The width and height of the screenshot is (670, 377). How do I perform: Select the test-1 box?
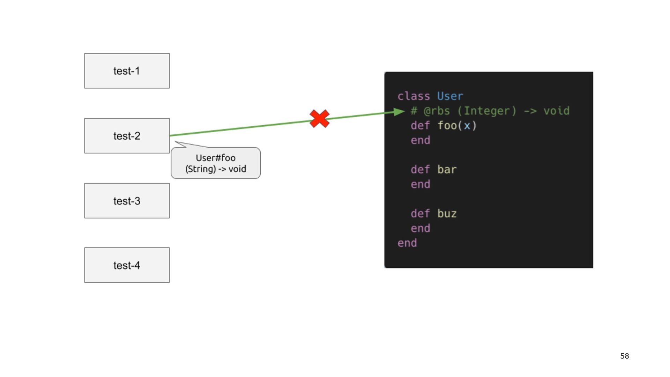pos(127,71)
